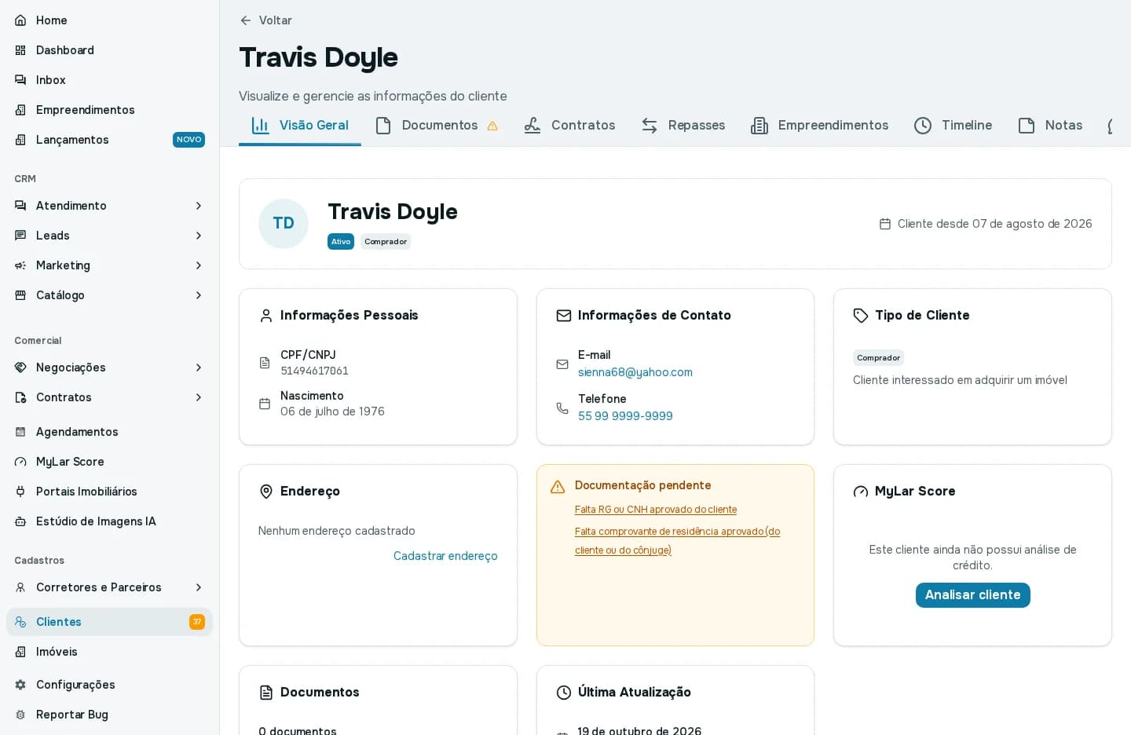Open Estúdio de Imagens IA icon

[20, 521]
